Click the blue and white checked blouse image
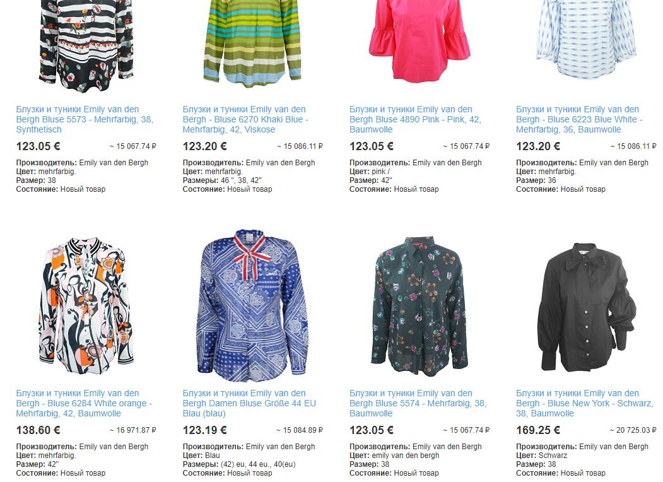663x482 pixels. (x=586, y=40)
